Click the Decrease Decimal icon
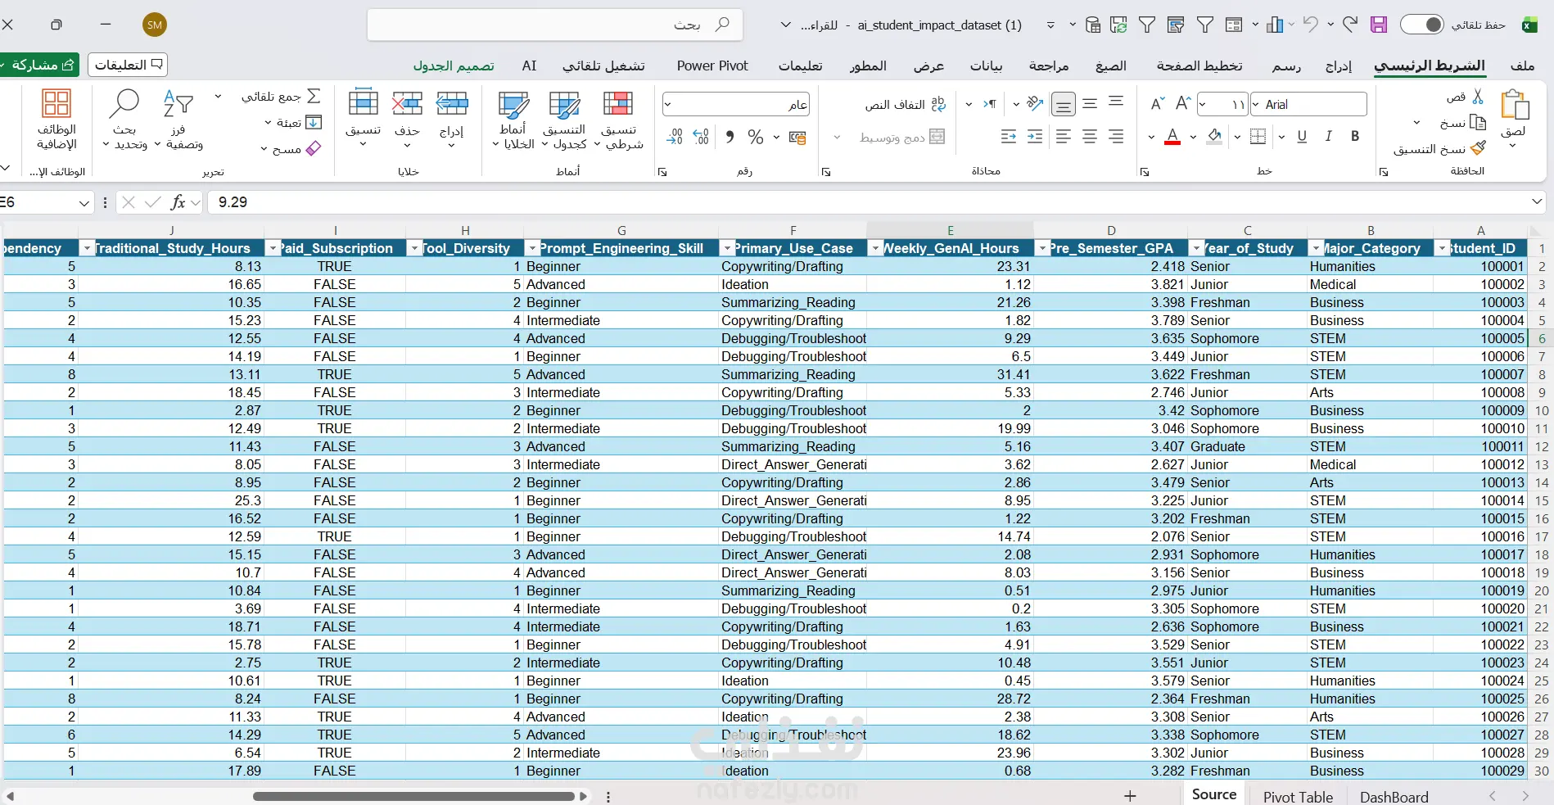 click(675, 137)
